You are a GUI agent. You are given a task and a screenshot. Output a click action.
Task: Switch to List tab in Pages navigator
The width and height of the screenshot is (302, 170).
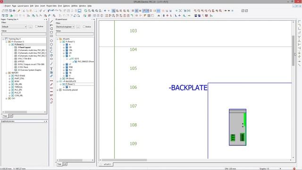click(x=10, y=116)
